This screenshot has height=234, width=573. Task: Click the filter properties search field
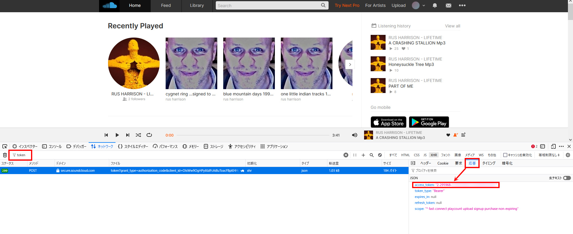491,171
